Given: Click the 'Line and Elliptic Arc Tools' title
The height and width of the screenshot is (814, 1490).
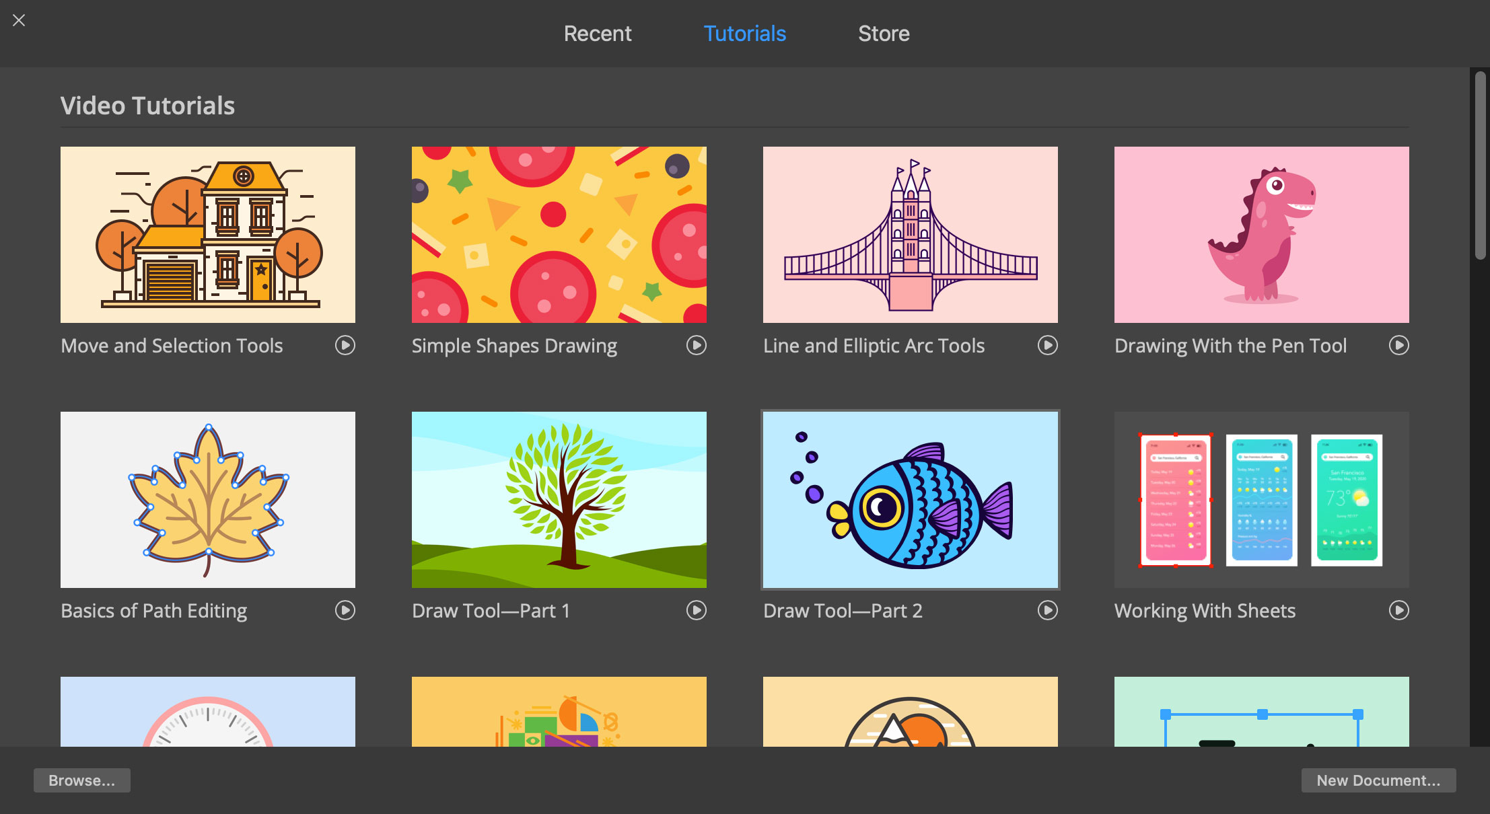Looking at the screenshot, I should pos(874,346).
